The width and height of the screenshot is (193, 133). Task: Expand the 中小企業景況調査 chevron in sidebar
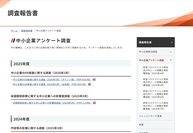click(170, 52)
